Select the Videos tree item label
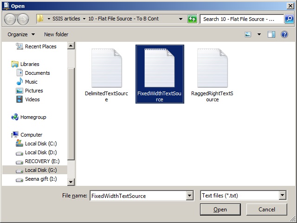This screenshot has width=297, height=223. click(32, 99)
